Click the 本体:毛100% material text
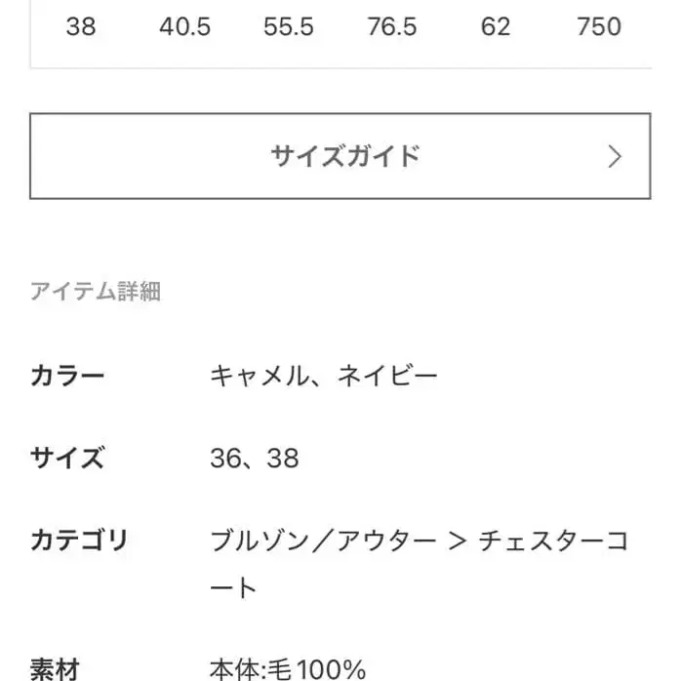 coord(288,669)
